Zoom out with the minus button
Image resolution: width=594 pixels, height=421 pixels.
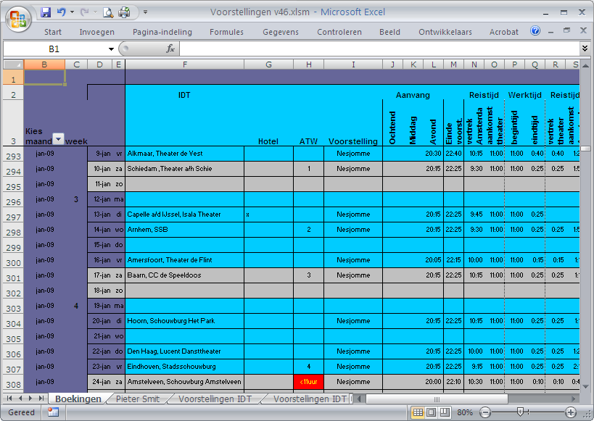point(485,412)
